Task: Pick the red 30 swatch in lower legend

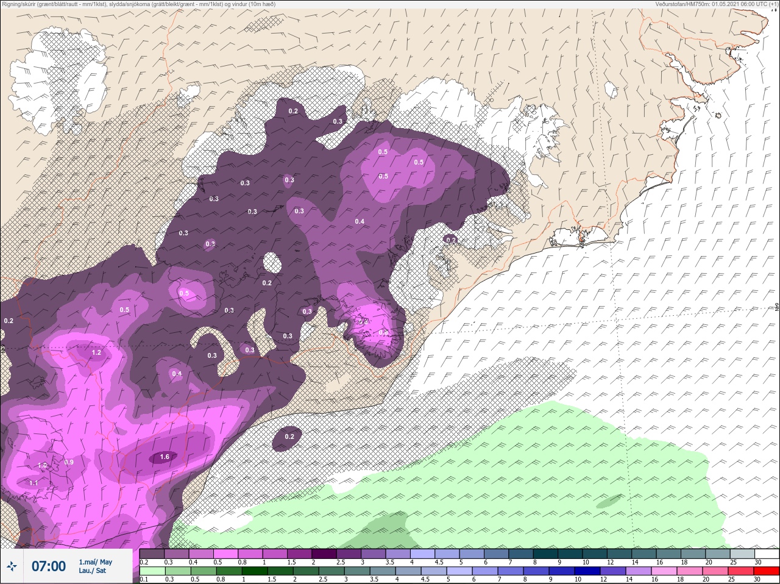Action: [x=767, y=570]
